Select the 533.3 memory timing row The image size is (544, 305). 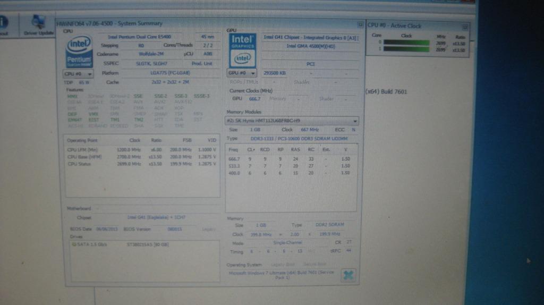[290, 166]
